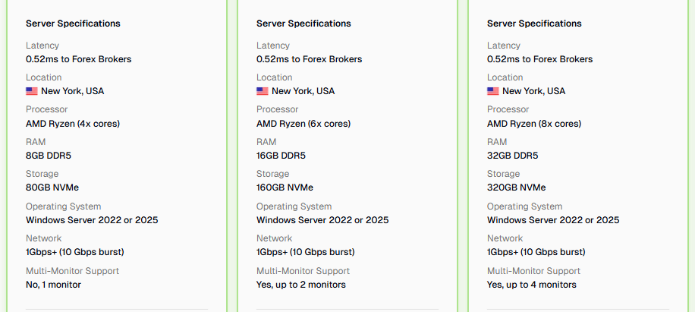This screenshot has height=312, width=695.
Task: Click the 1Gbps+ network value in the 32GB plan
Action: (536, 252)
